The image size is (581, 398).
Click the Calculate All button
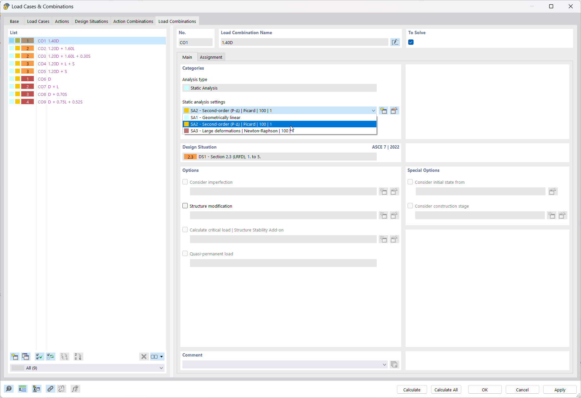point(446,390)
